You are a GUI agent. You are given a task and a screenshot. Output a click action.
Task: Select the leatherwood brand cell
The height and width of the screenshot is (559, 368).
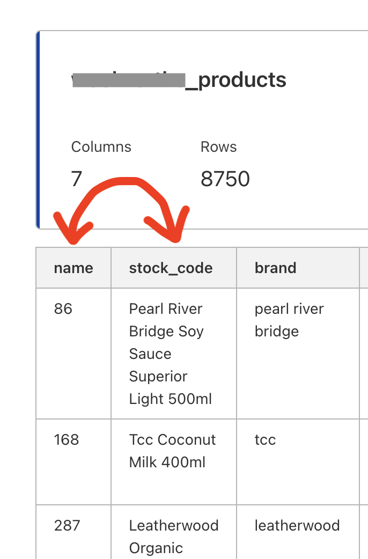pos(297,526)
